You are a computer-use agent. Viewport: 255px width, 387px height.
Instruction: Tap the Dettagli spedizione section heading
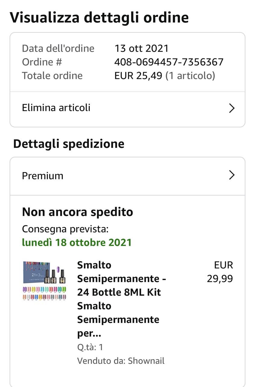(x=69, y=144)
